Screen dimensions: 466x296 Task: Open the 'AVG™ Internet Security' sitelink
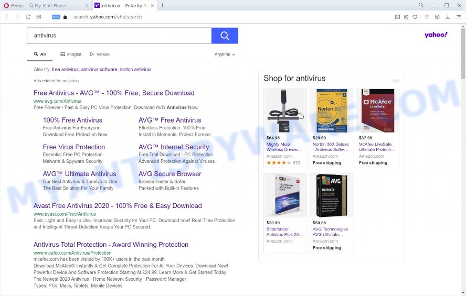click(x=174, y=147)
